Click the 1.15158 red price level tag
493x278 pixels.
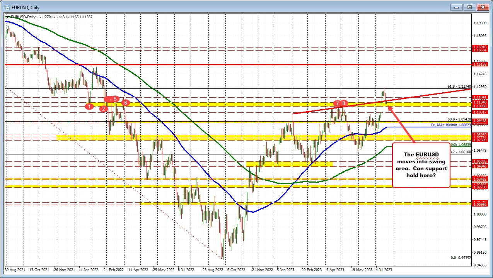click(x=480, y=65)
